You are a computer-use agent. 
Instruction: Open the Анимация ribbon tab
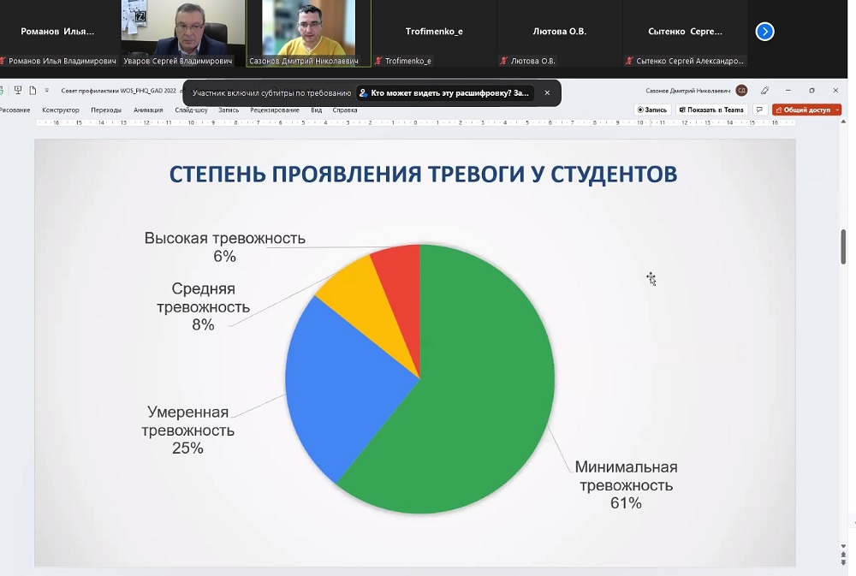click(148, 110)
